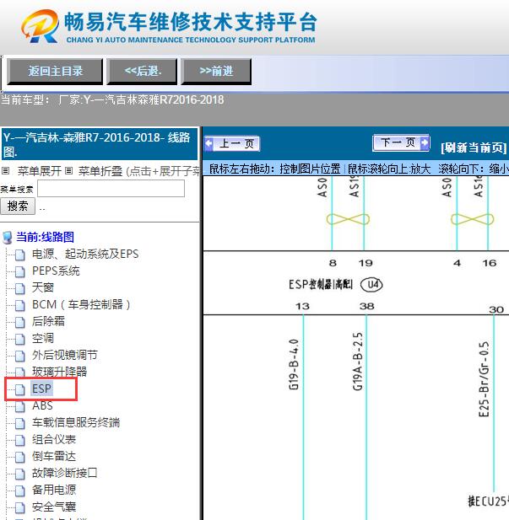Click the page icon beside BCM（车身控制器）

[x=20, y=305]
